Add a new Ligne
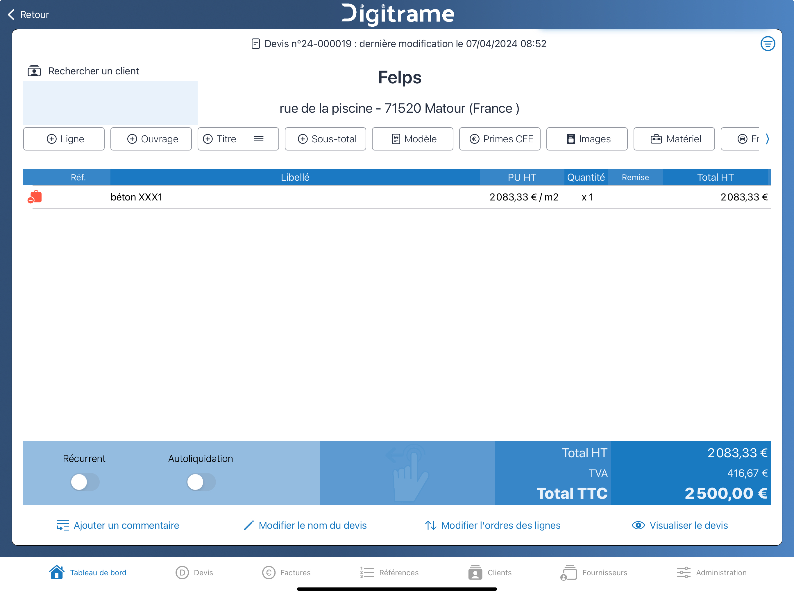Screen dimensions: 794x595 64,139
